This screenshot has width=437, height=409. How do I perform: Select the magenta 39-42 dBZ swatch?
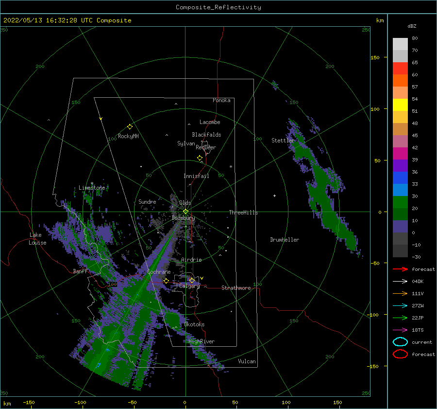(x=400, y=153)
